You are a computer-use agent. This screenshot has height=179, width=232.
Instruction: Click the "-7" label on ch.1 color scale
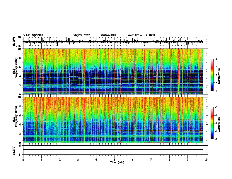(x=216, y=91)
